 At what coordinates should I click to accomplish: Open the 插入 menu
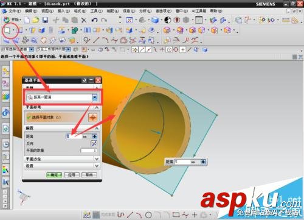[x=64, y=11]
